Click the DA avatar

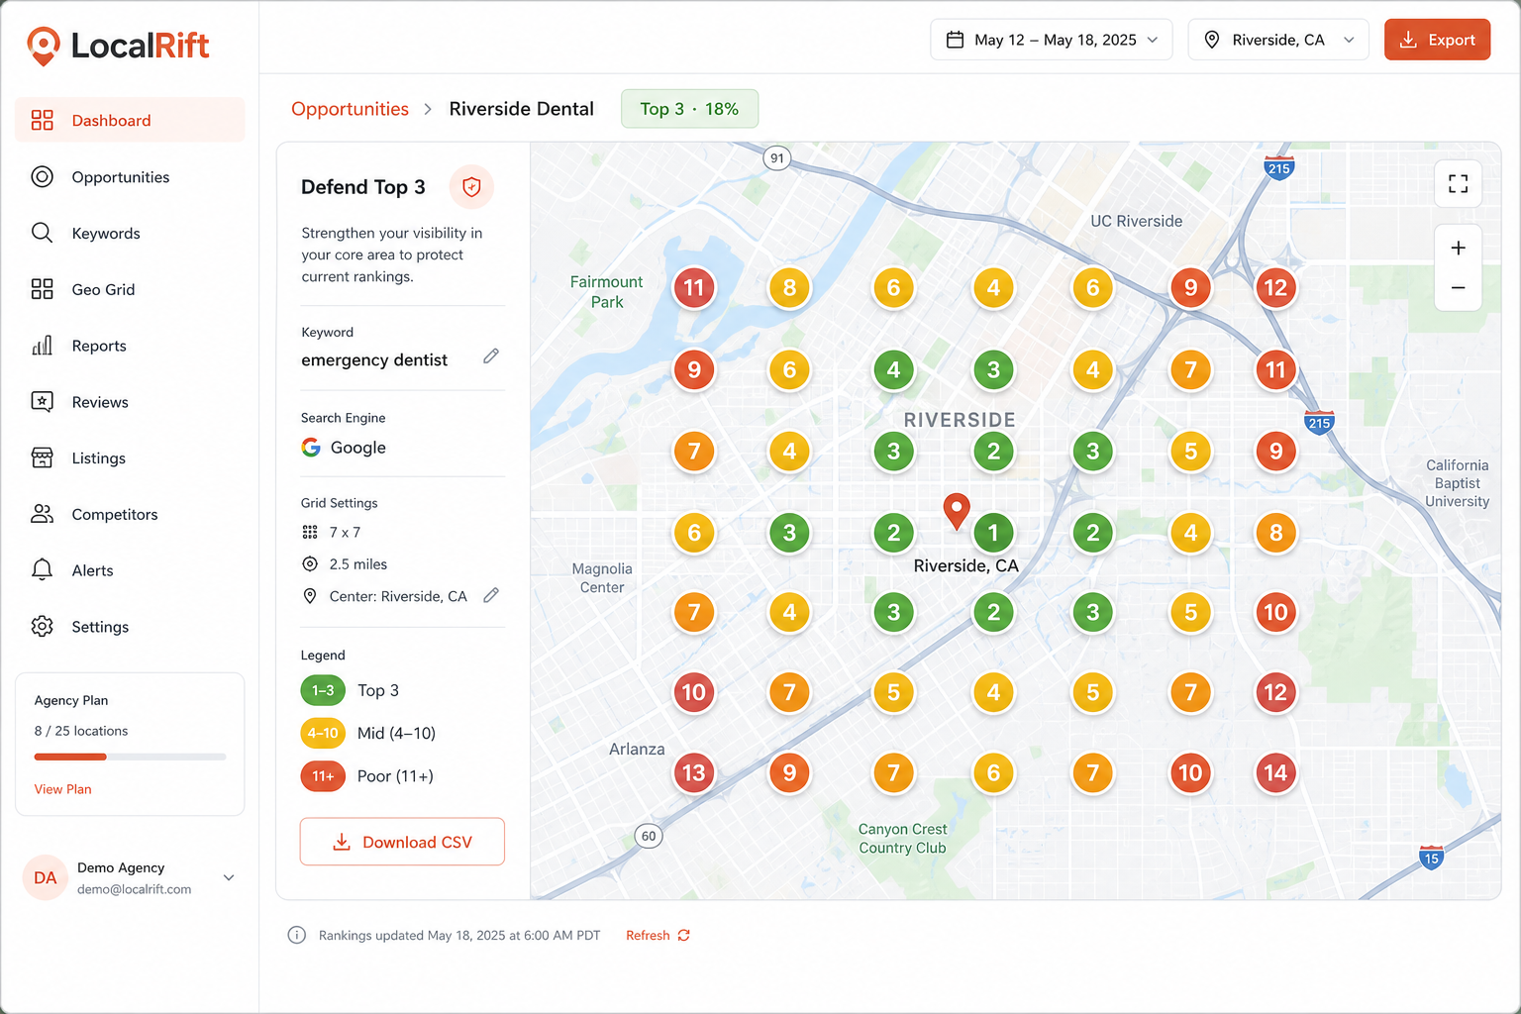46,877
